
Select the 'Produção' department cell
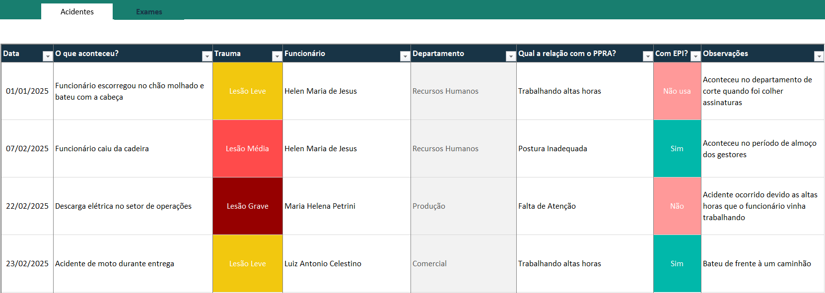[x=429, y=206]
